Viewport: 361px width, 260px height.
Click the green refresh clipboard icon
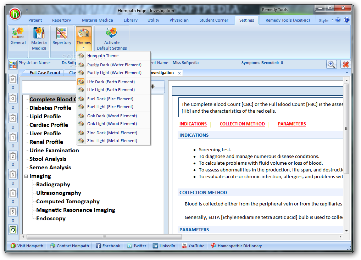coord(13,230)
